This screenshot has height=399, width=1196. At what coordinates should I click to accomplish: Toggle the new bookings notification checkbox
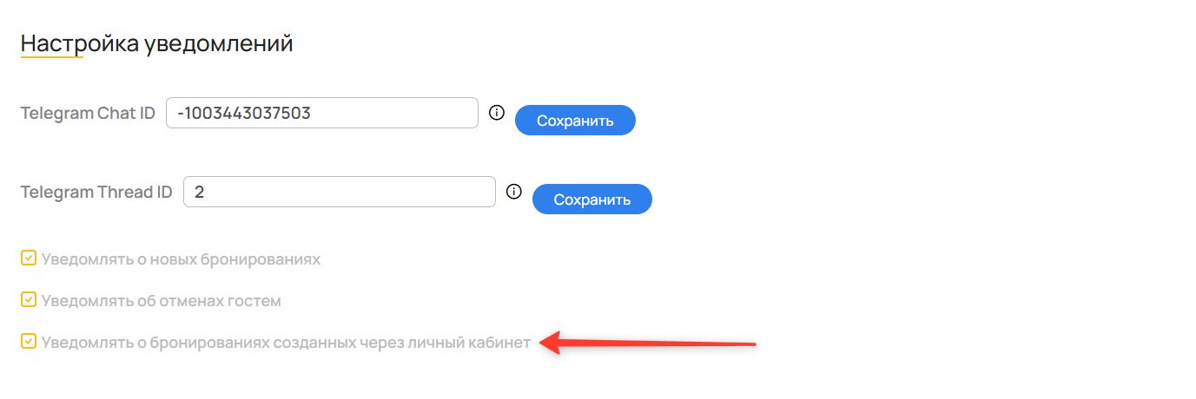click(29, 258)
